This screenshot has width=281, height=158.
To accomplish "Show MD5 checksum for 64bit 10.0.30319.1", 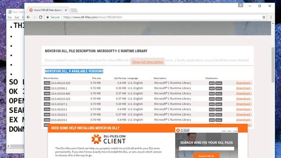I will click(212, 115).
